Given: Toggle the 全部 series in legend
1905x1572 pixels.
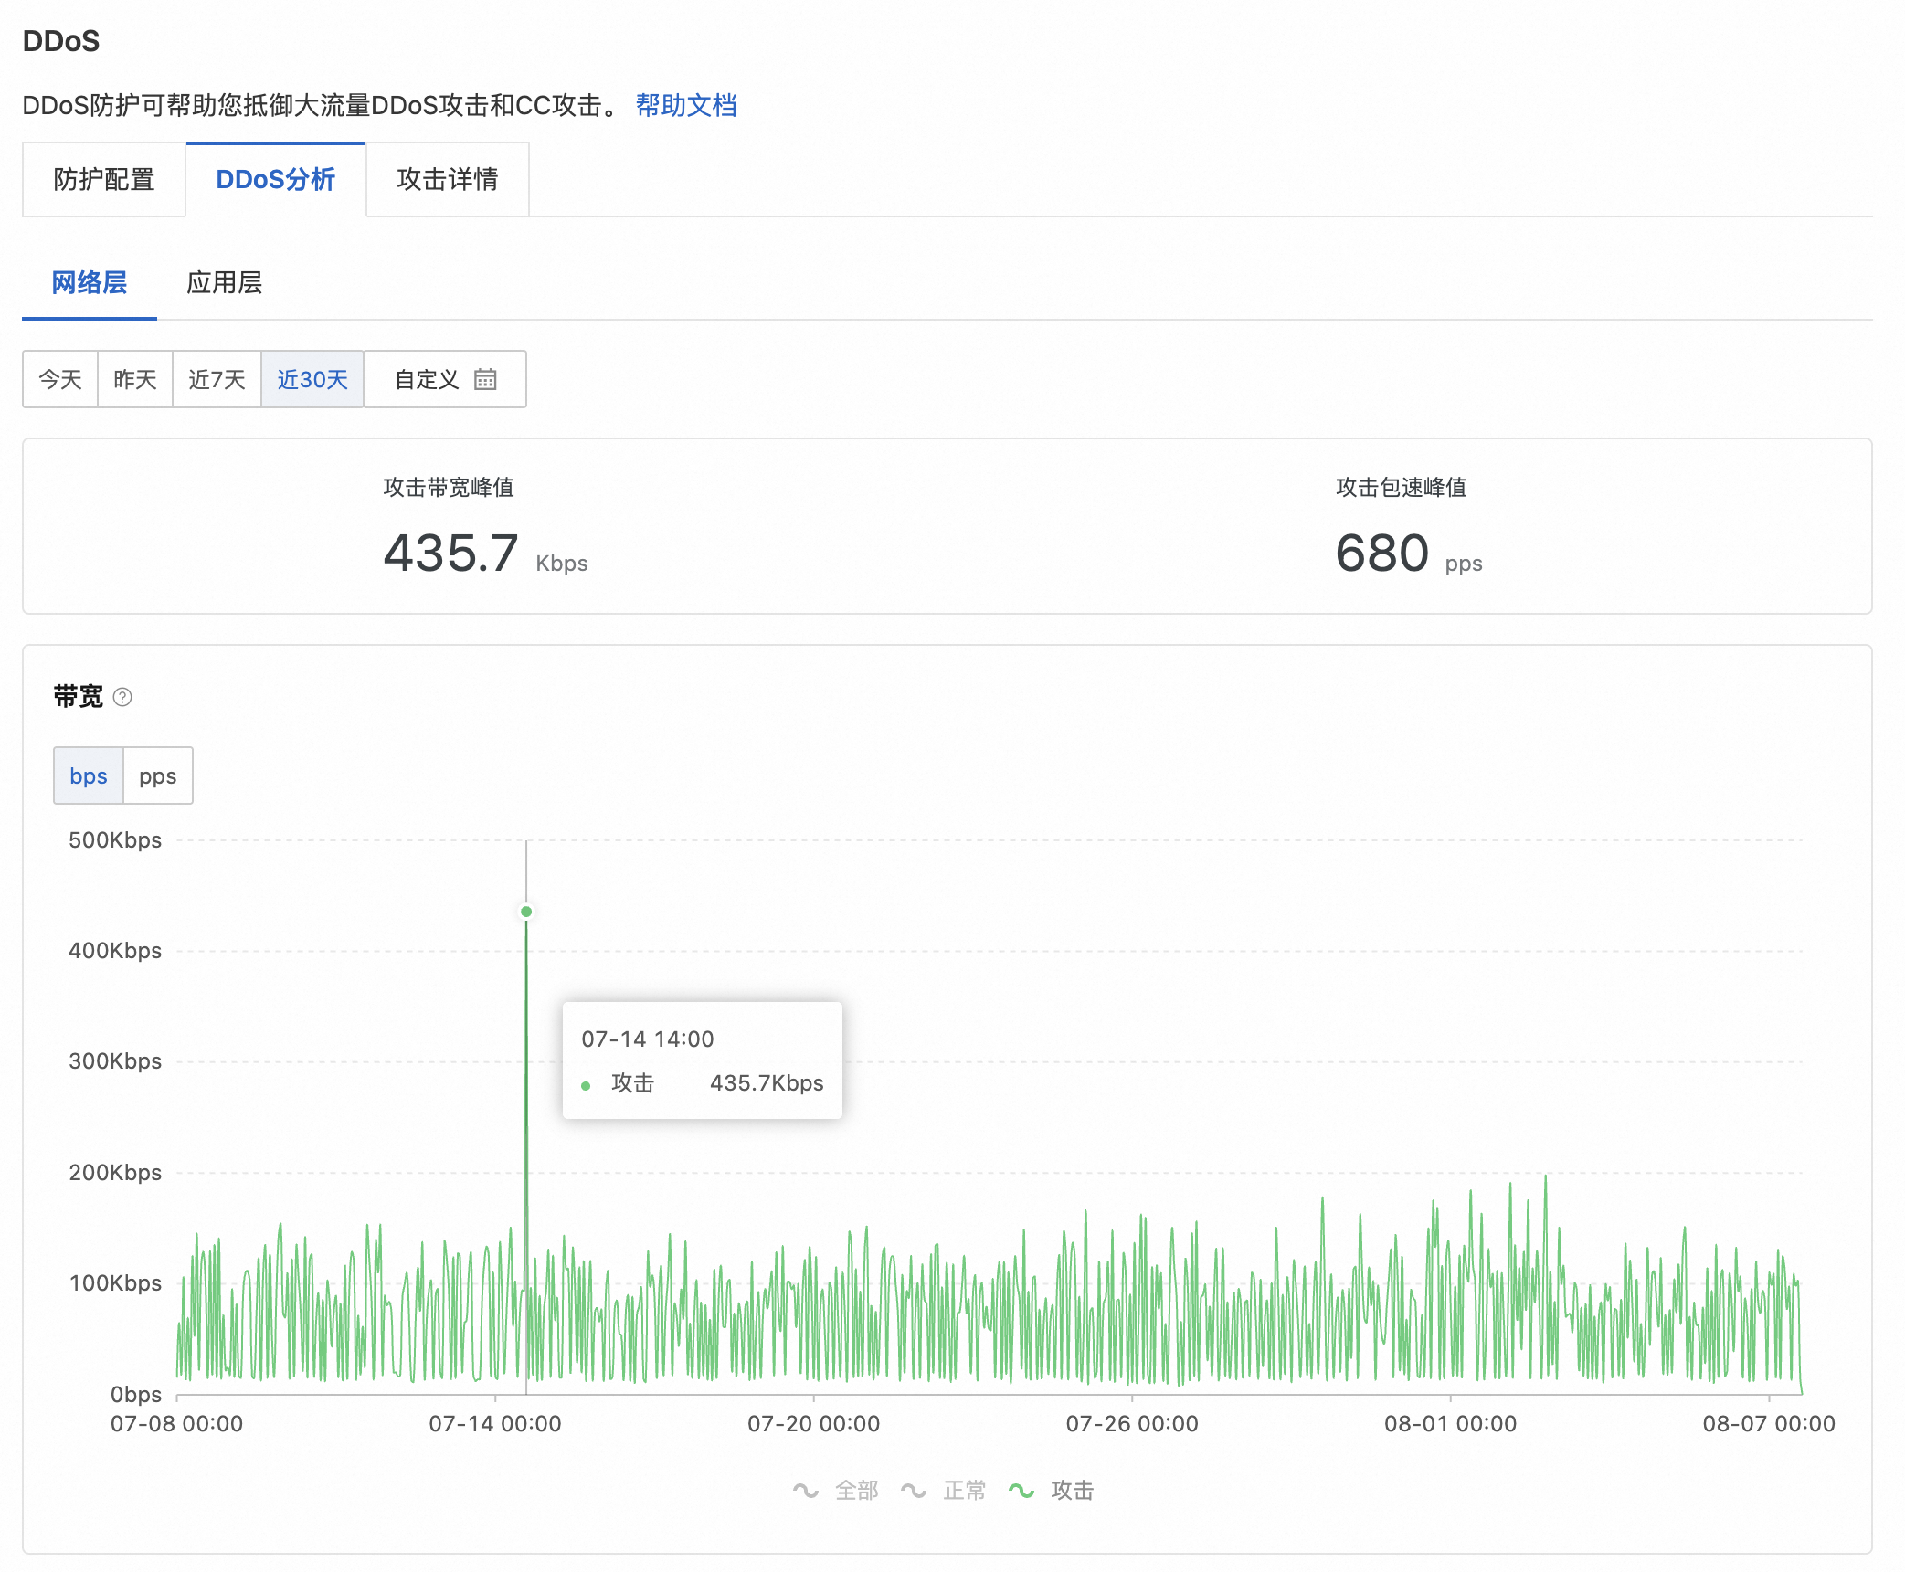Looking at the screenshot, I should [x=836, y=1490].
